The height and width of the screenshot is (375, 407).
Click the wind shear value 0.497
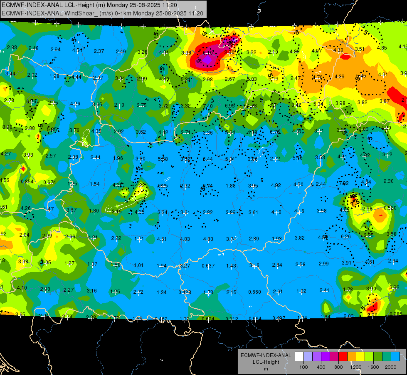point(279,318)
